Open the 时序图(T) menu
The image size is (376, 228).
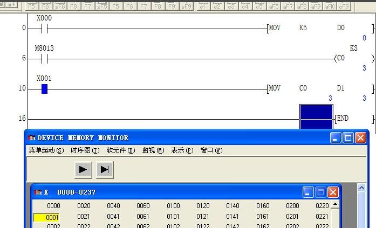click(x=85, y=151)
